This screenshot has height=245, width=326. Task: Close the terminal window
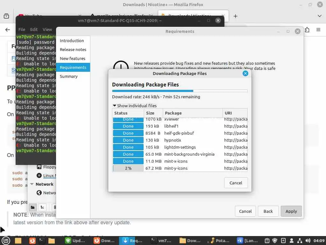click(218, 20)
